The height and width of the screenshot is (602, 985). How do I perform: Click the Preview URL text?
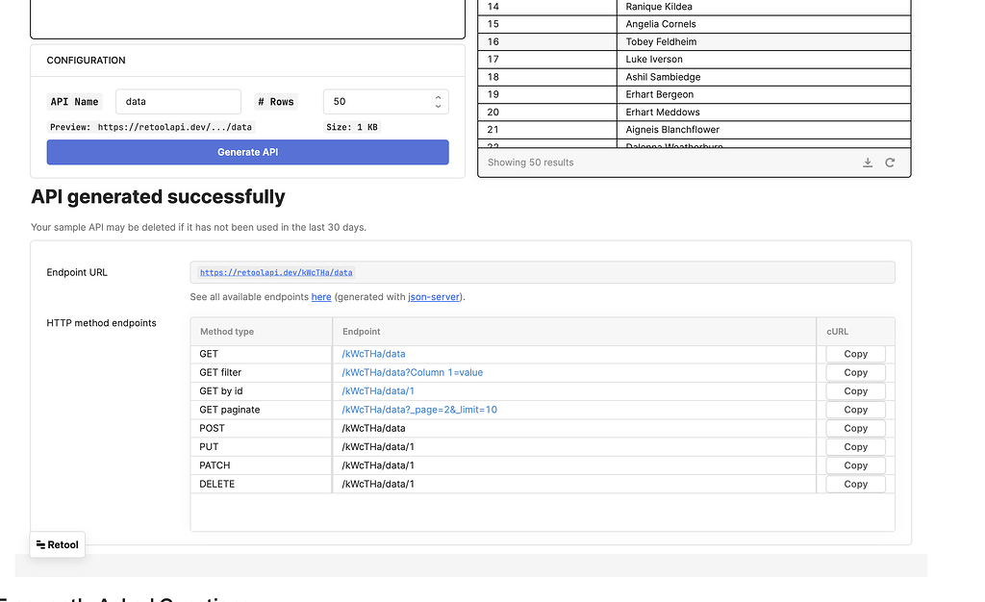(151, 127)
